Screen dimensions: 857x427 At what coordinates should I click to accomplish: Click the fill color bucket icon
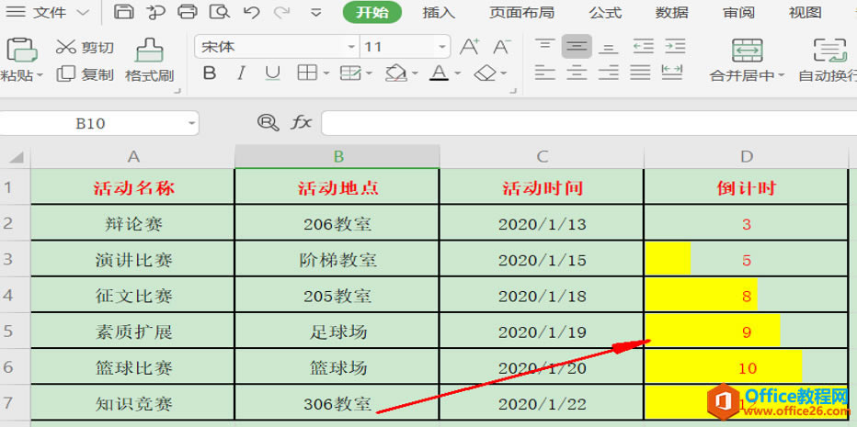click(395, 73)
